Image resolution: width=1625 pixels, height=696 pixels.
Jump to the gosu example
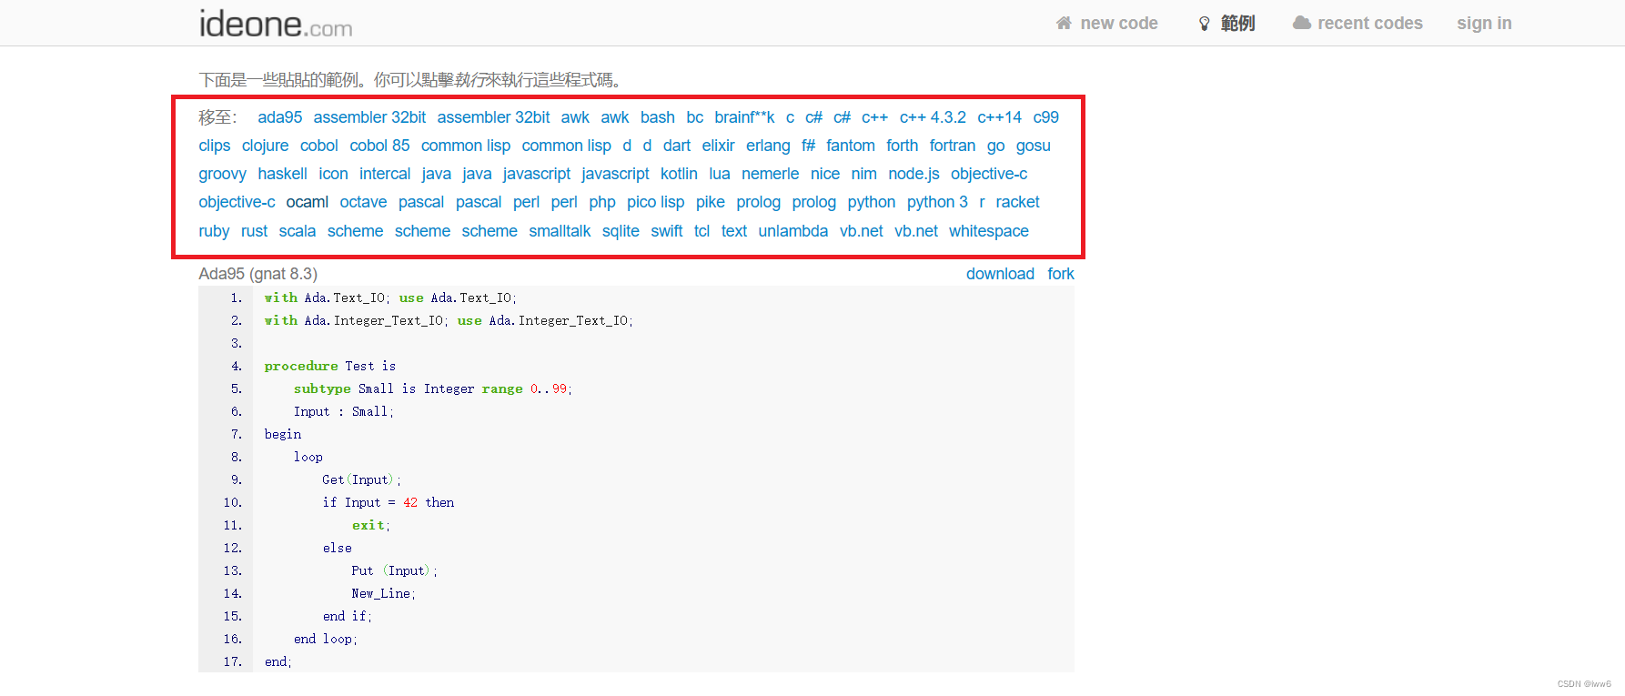pos(1033,146)
